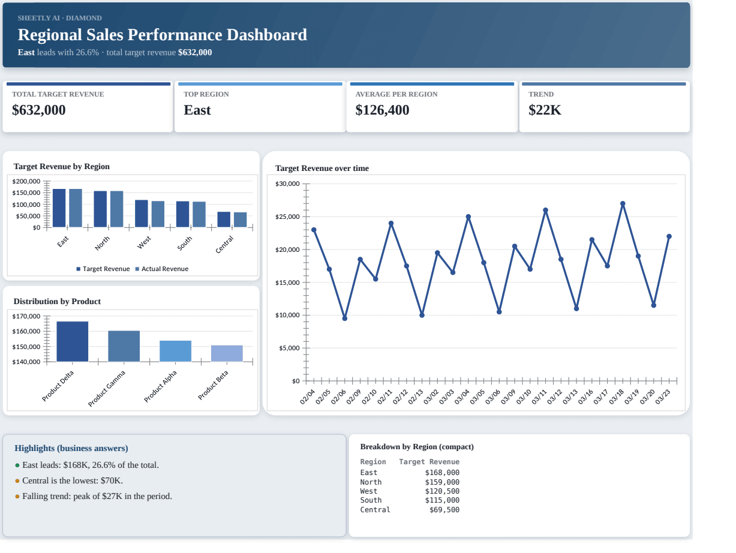Click the TREND card label

[x=541, y=94]
